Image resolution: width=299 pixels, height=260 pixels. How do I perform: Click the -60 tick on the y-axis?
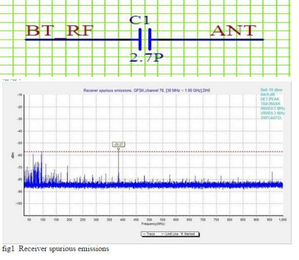[20, 155]
